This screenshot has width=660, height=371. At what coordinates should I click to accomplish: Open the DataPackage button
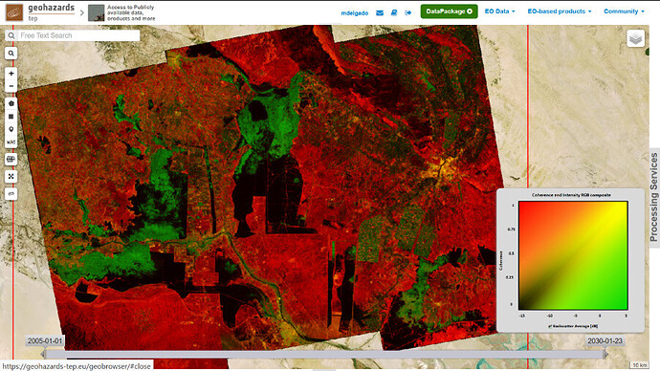[x=449, y=11]
